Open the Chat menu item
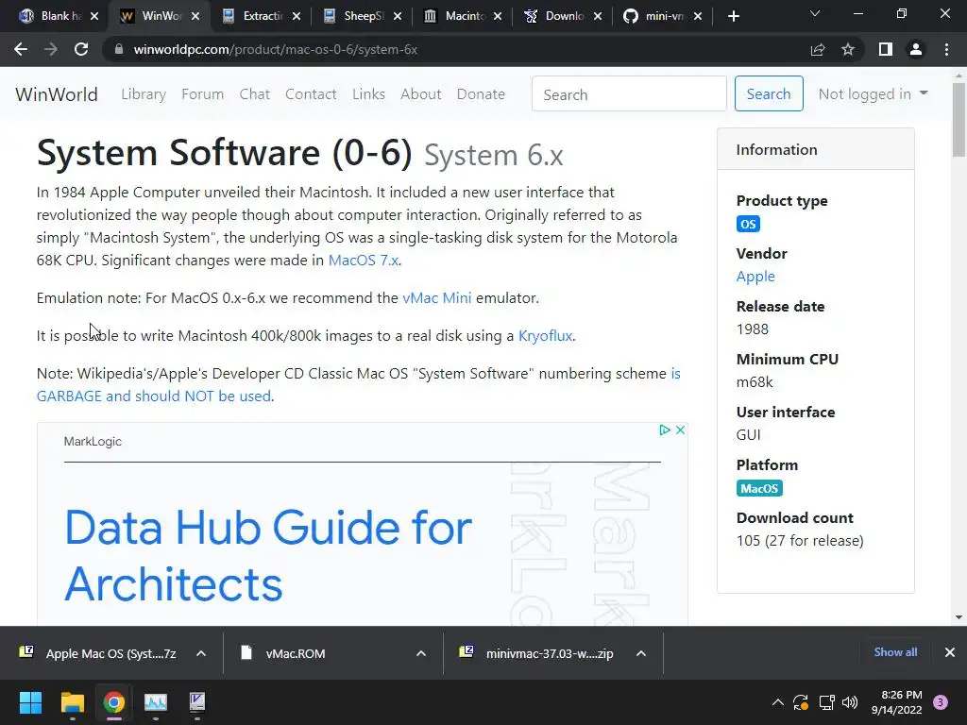The width and height of the screenshot is (967, 725). point(255,94)
